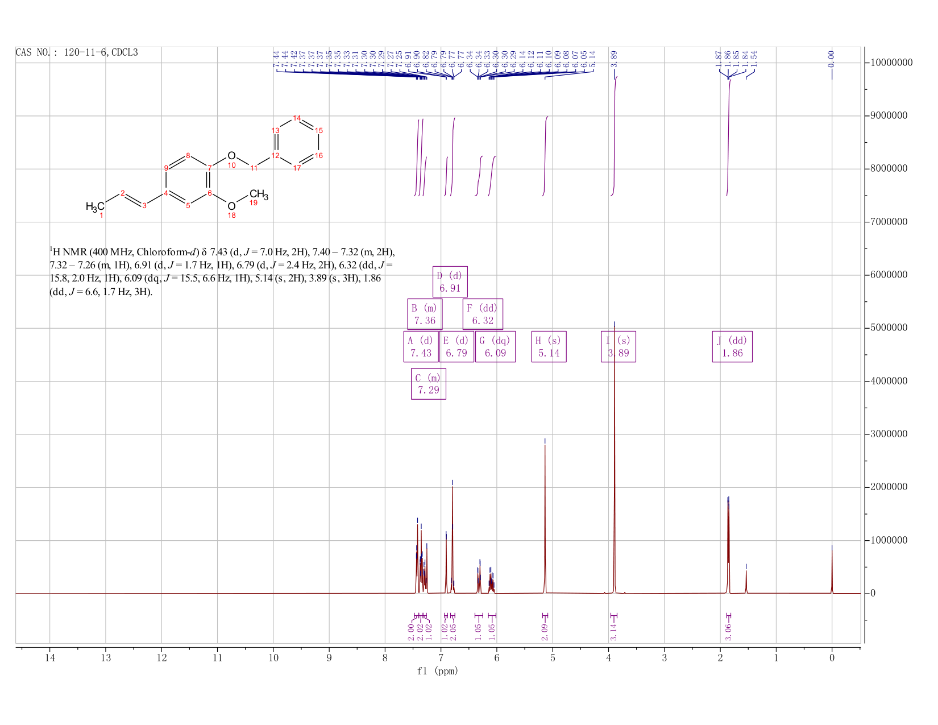Select the multiplet box A (d) 7.43

(421, 347)
